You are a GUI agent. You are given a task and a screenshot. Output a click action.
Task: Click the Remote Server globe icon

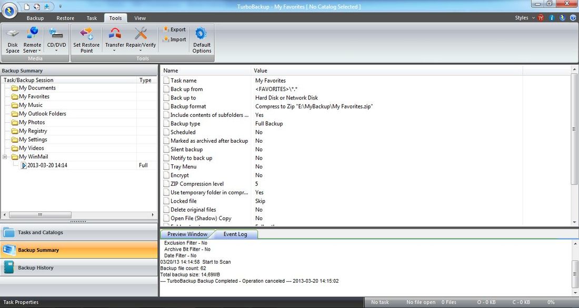pyautogui.click(x=33, y=33)
